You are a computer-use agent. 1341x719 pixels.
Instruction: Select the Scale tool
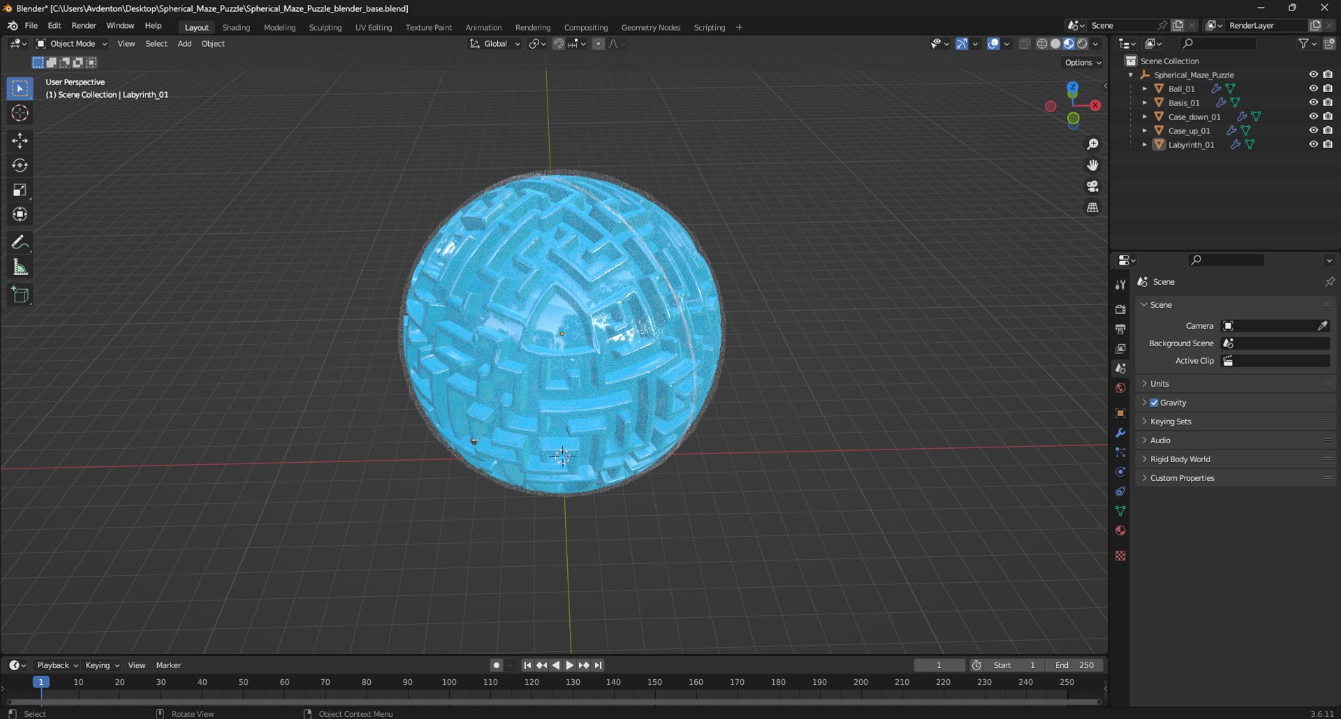(x=20, y=190)
